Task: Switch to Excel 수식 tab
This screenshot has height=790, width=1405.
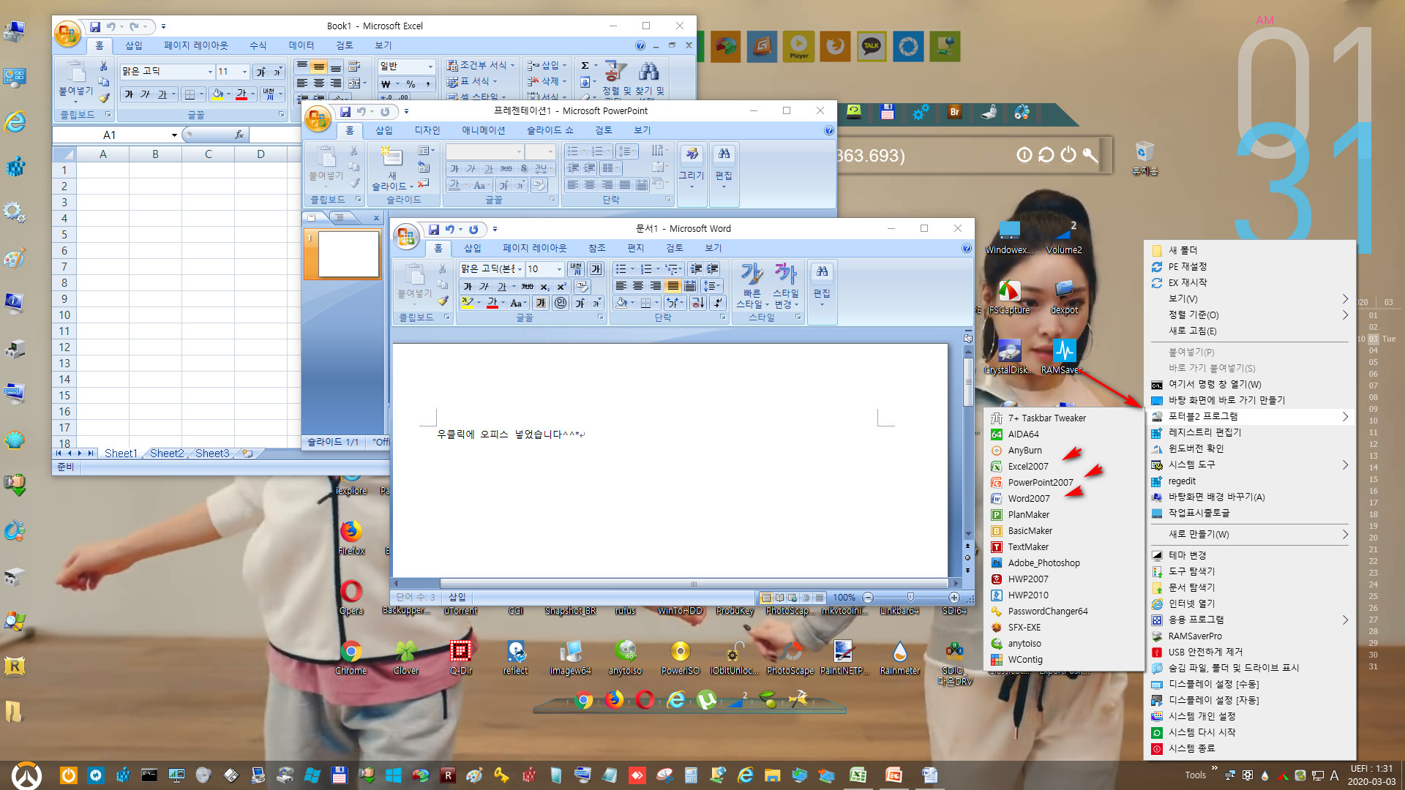Action: [258, 45]
